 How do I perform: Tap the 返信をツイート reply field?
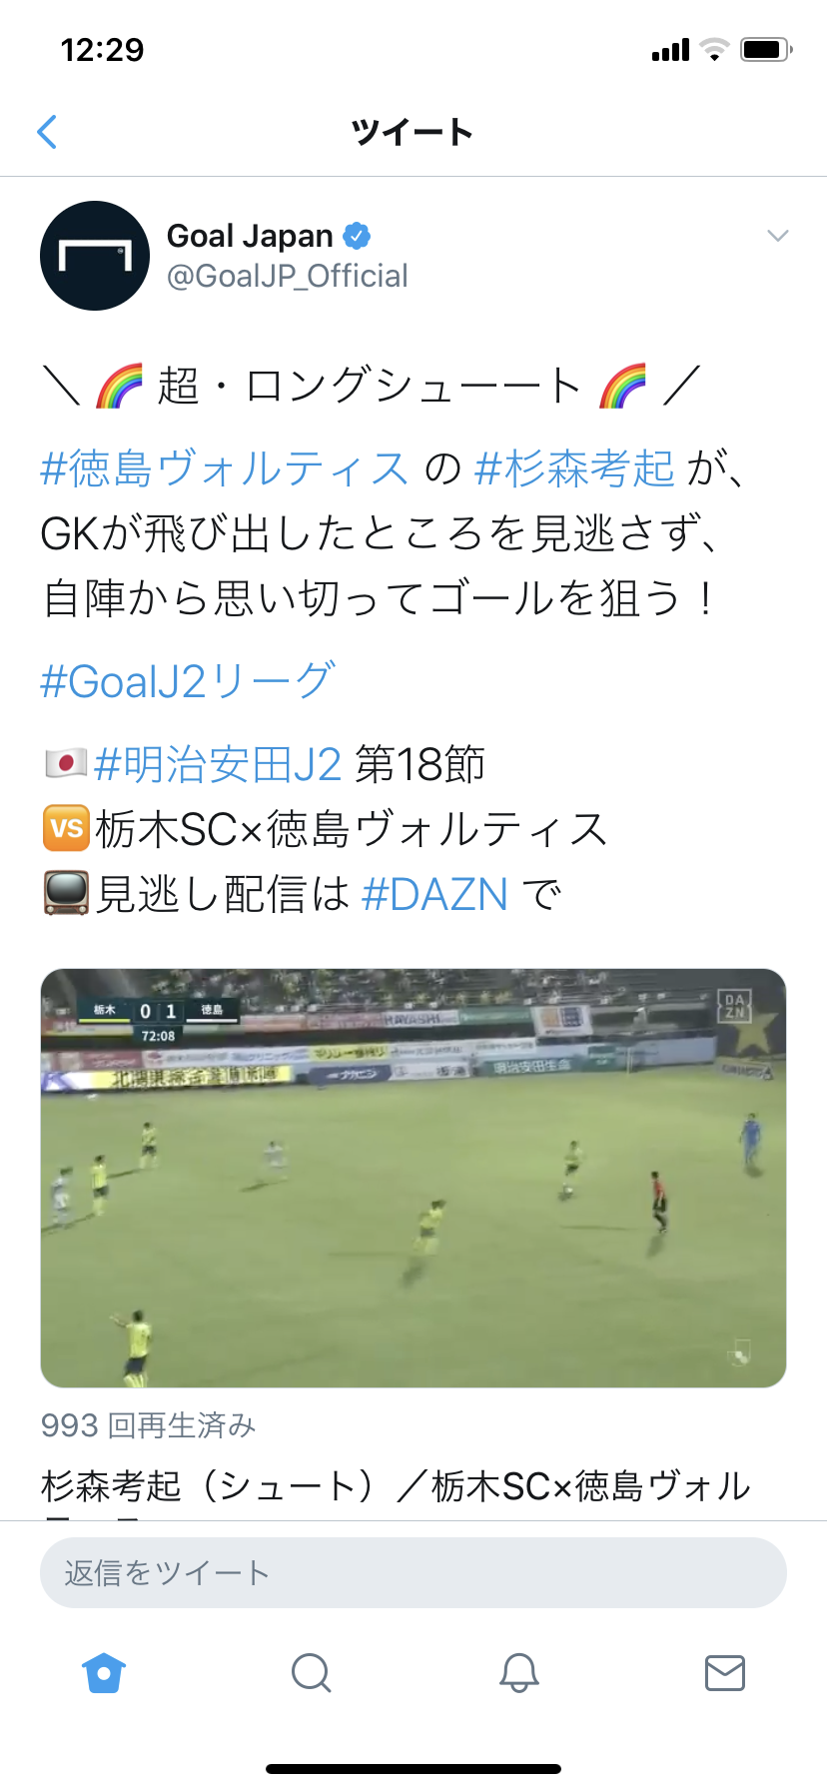click(x=413, y=1572)
